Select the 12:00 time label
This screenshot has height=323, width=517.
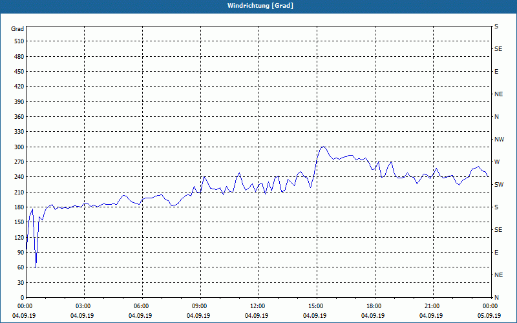[258, 306]
